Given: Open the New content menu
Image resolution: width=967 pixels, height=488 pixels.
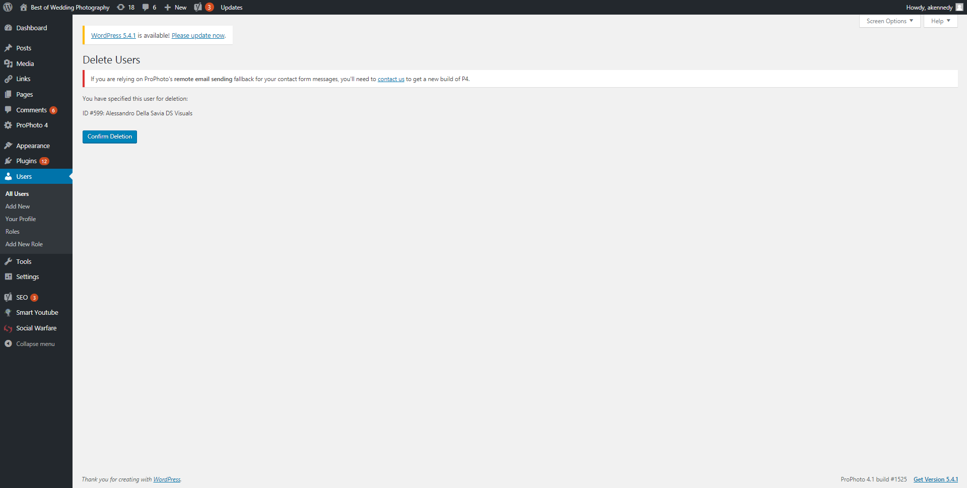Looking at the screenshot, I should (x=175, y=7).
